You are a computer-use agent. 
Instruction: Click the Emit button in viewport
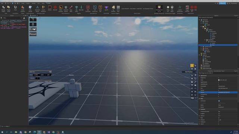[33, 29]
